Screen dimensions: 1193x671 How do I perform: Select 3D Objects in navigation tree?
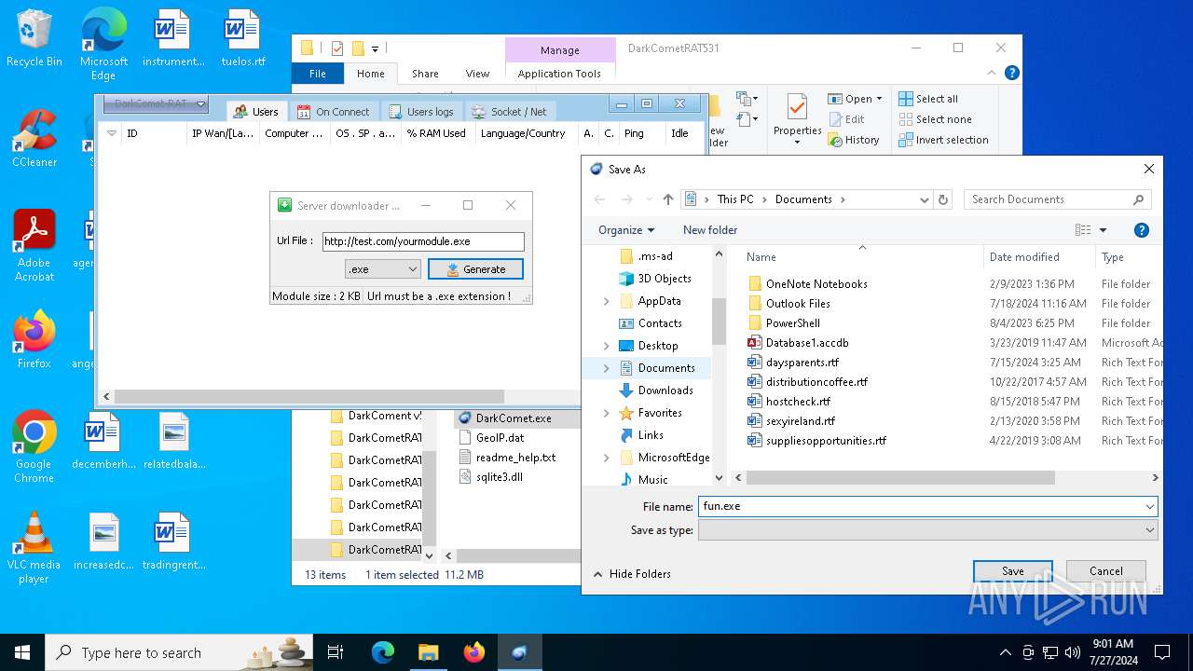click(x=664, y=279)
